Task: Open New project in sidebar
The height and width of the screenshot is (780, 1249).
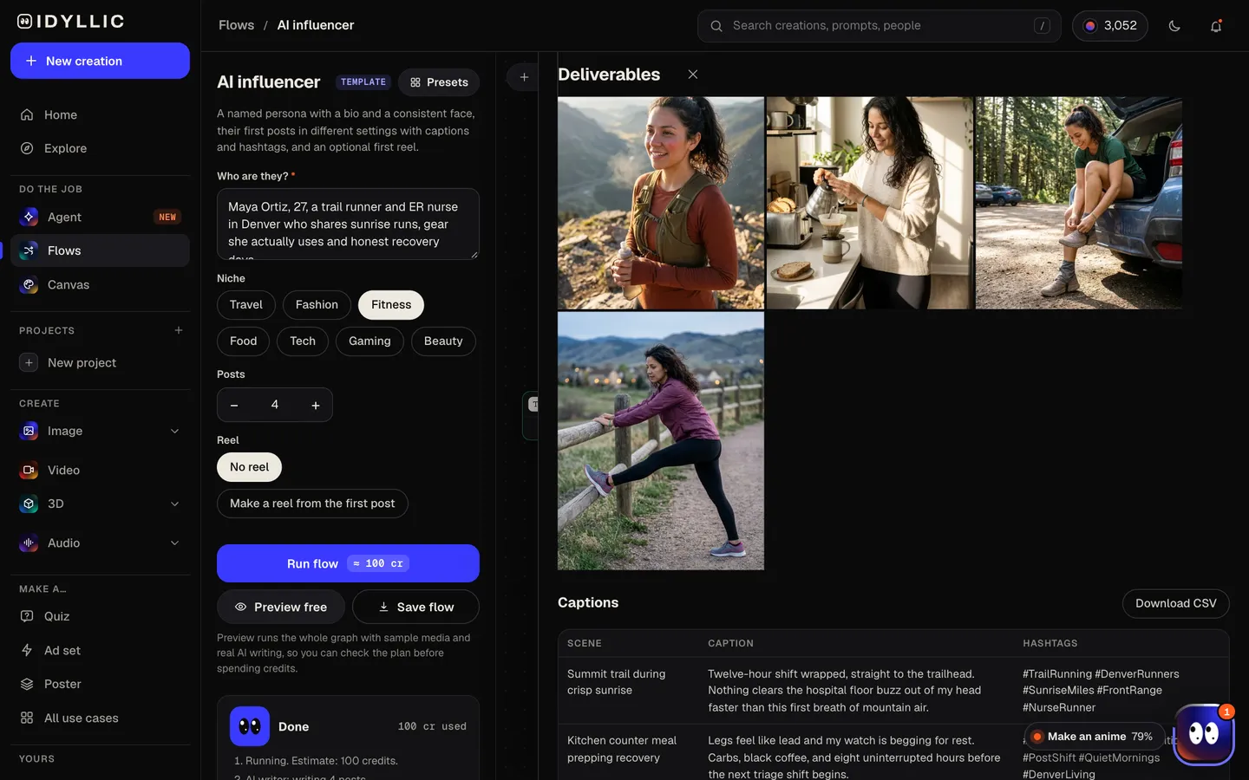Action: 100,362
